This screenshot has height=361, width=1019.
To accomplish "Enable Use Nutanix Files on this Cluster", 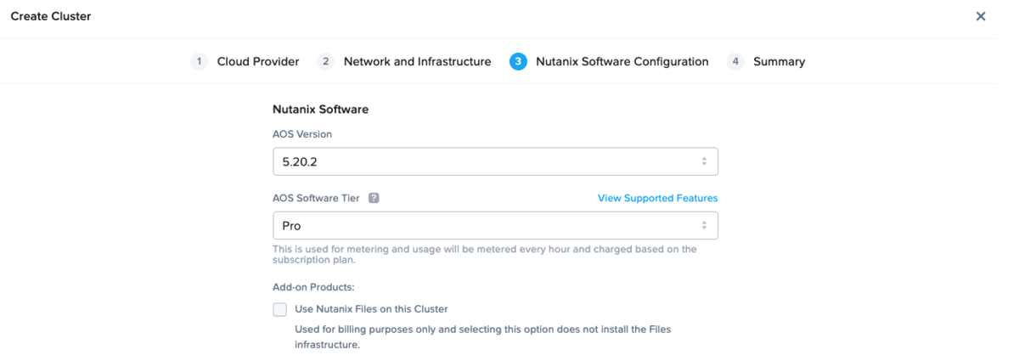I will click(x=279, y=309).
